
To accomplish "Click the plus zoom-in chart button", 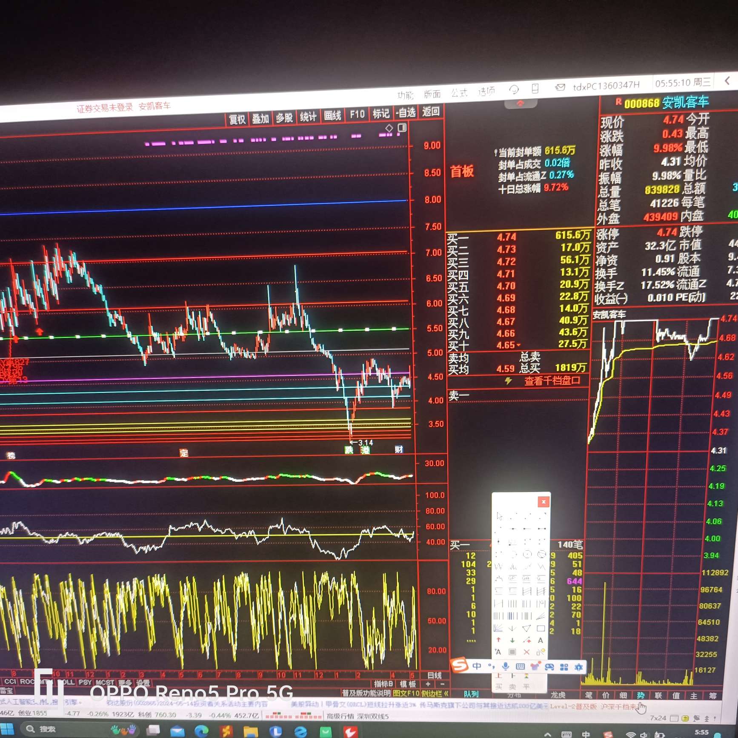I will [429, 684].
